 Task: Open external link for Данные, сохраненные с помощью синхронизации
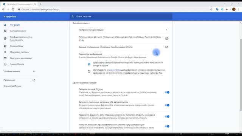166,47
